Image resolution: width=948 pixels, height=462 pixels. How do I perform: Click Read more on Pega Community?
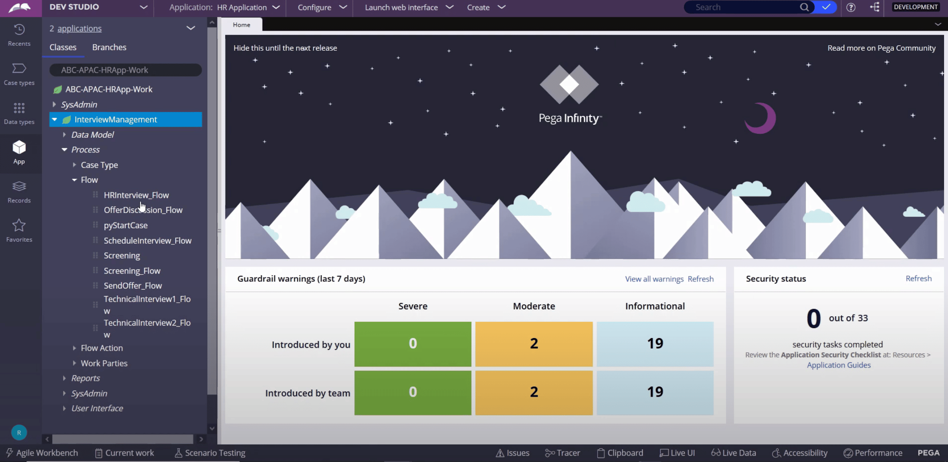881,48
